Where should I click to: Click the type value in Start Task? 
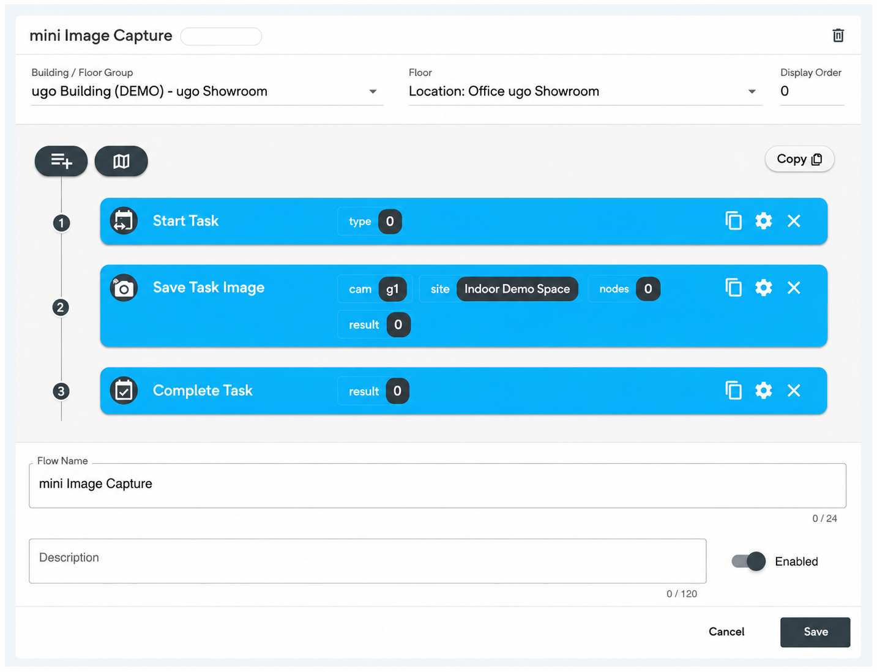click(390, 222)
